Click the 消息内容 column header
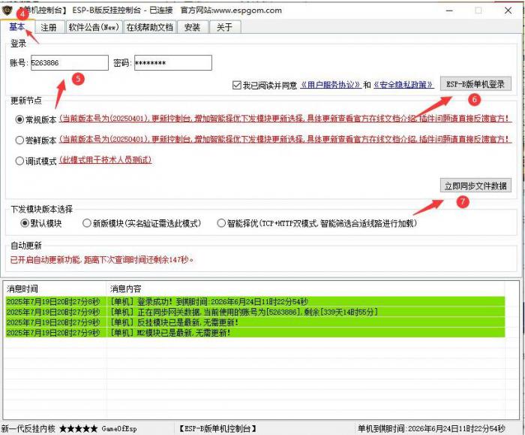The height and width of the screenshot is (435, 525). tap(305, 288)
